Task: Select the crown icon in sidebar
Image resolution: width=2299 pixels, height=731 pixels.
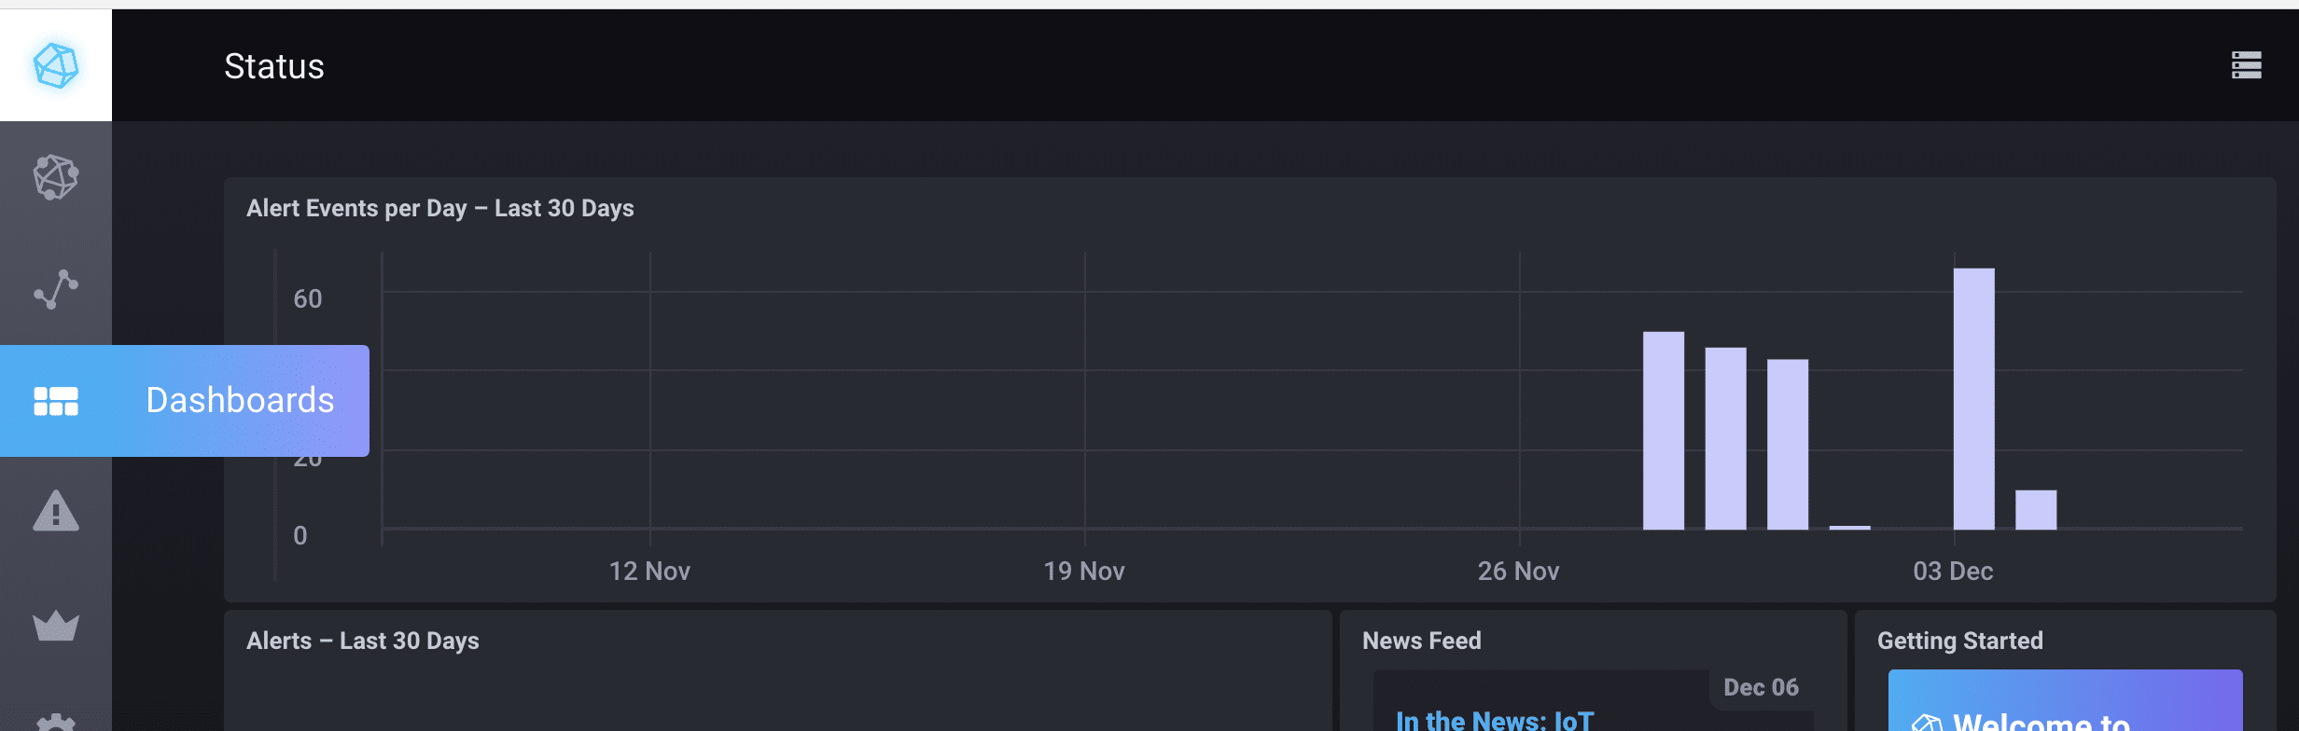Action: (56, 625)
